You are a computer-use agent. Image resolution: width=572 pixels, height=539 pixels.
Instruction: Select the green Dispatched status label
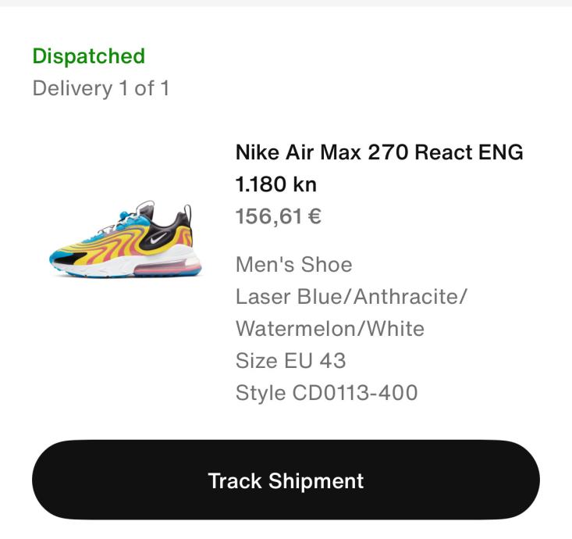[x=88, y=56]
